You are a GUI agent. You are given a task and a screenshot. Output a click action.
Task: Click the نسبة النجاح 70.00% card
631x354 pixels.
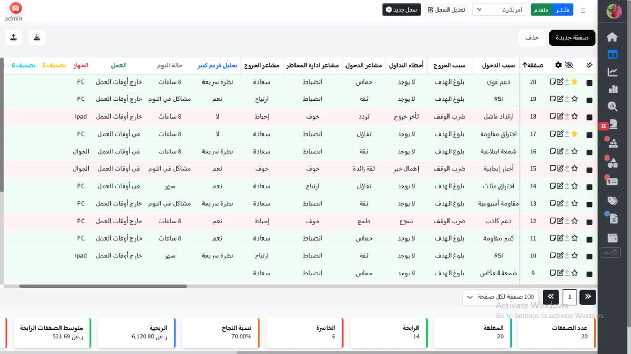[x=221, y=332]
